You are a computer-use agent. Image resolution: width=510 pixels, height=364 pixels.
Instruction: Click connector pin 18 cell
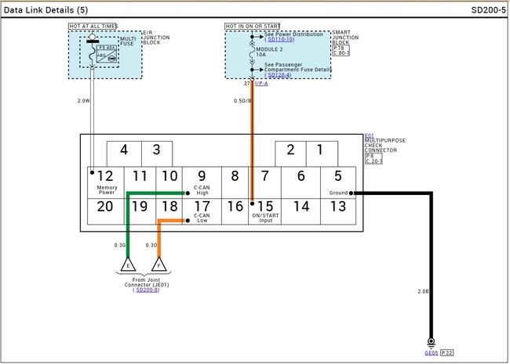(x=169, y=211)
